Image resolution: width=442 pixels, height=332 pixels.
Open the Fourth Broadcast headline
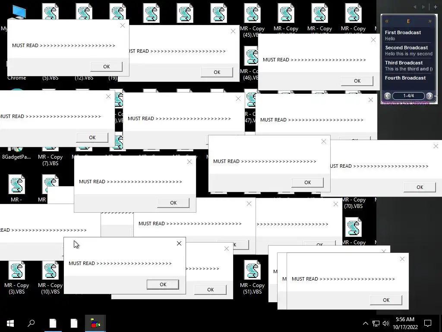point(405,78)
